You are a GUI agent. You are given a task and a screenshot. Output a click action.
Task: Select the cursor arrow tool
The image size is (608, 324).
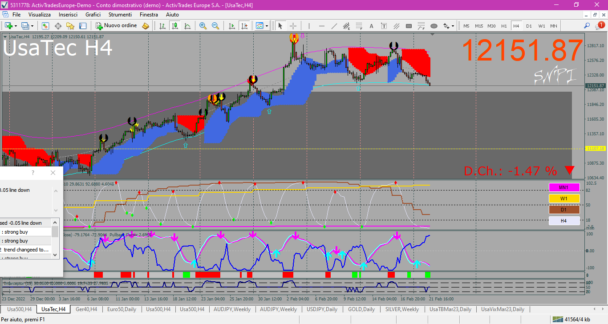click(x=280, y=26)
